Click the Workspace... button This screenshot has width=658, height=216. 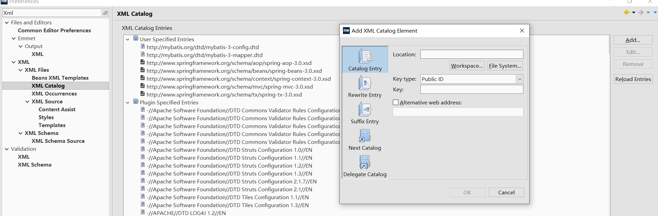click(467, 66)
